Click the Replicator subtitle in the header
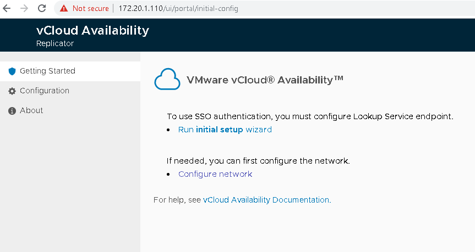 (x=55, y=43)
